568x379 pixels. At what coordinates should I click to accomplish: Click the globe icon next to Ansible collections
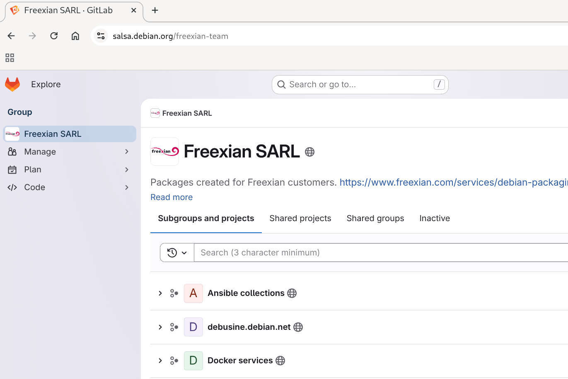coord(292,293)
